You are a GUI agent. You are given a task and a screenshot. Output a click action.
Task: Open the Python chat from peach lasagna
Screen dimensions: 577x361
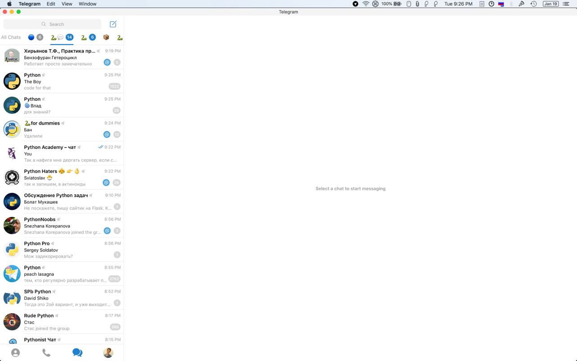(x=62, y=273)
